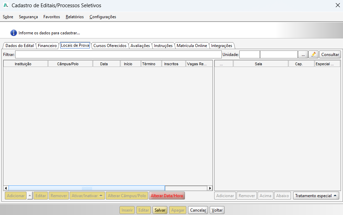
Task: Click the Acima button
Action: tap(266, 195)
